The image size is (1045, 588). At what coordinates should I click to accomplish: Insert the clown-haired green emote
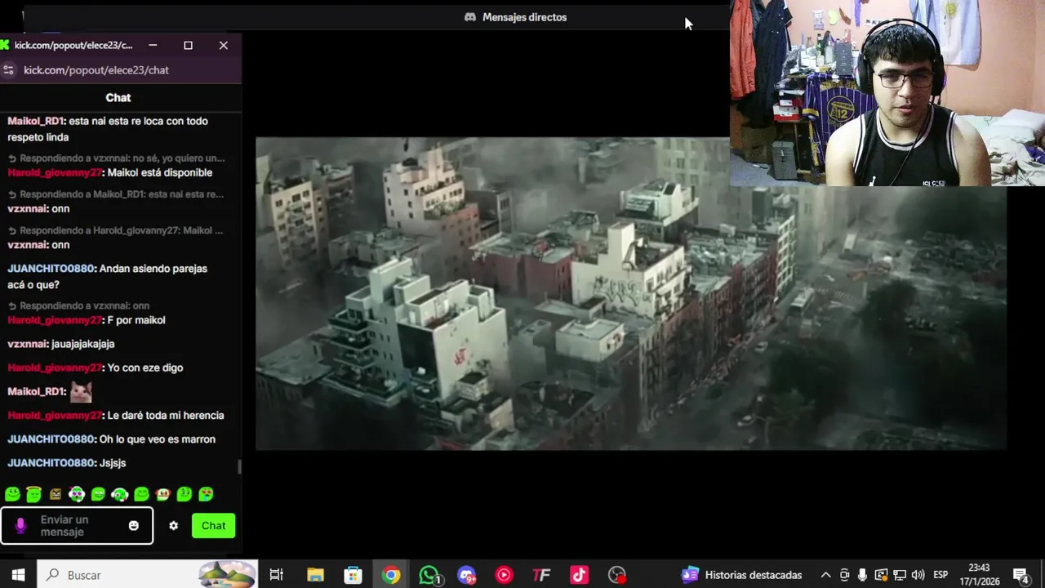(x=77, y=494)
